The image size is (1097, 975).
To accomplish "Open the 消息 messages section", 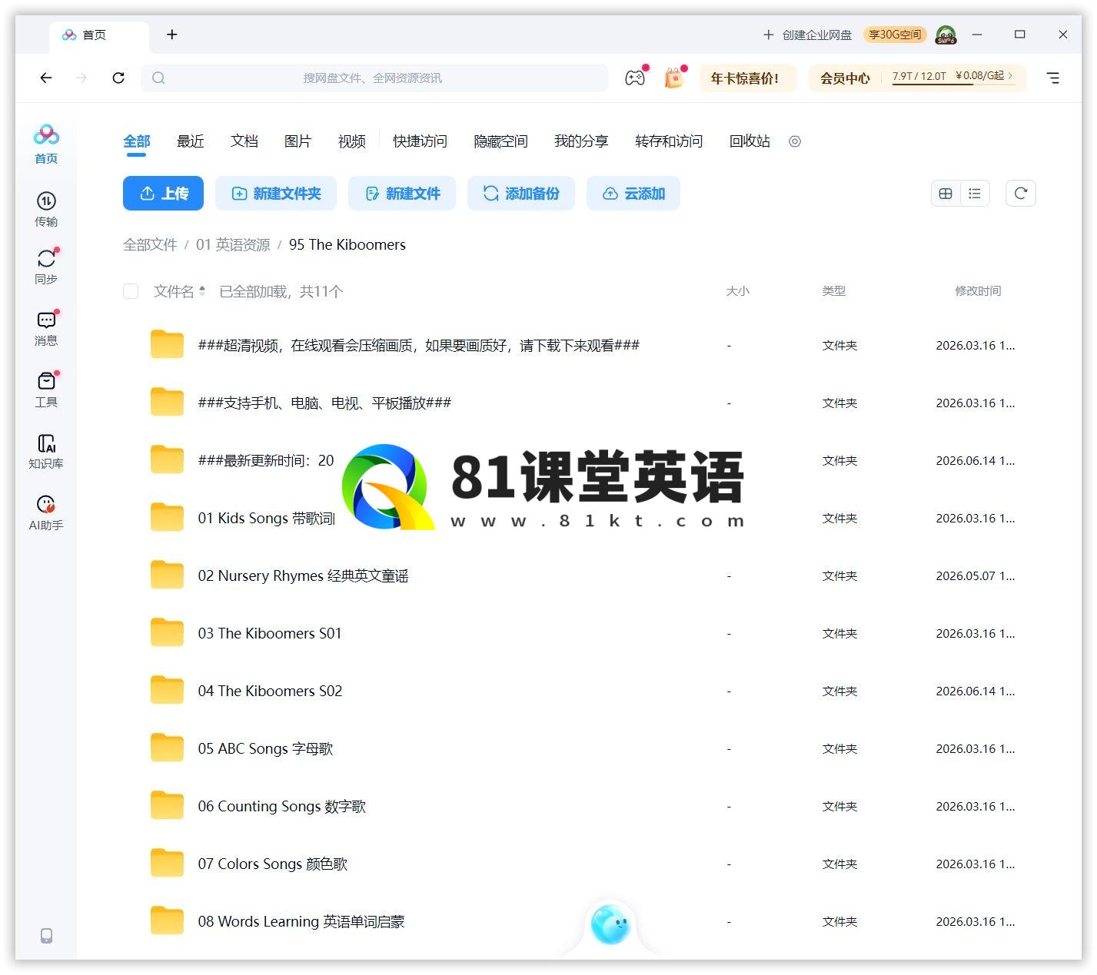I will (x=46, y=328).
